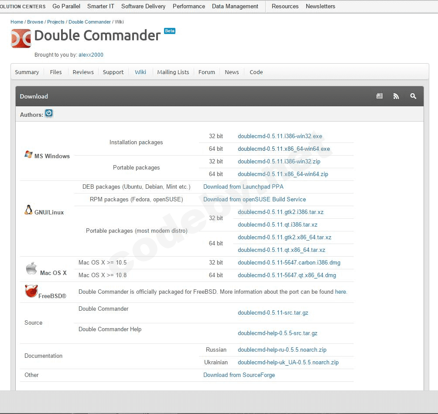Download doublecmd-0.5.11.i386-win32.zip
438x414 pixels.
click(279, 161)
